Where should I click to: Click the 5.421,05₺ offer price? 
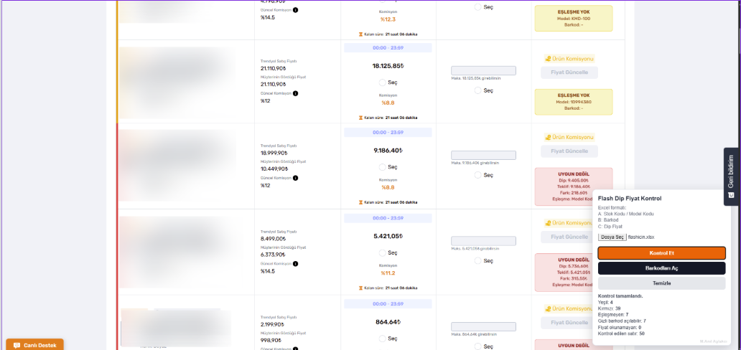(x=388, y=236)
